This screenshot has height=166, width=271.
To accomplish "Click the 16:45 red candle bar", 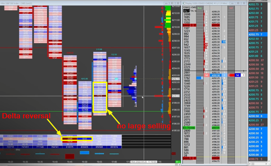I will [x=70, y=156].
